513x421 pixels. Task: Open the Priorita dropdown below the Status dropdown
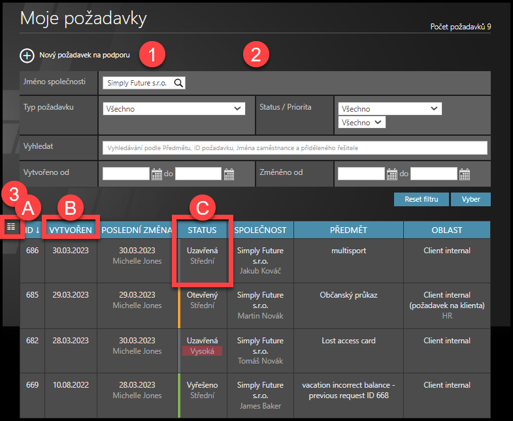coord(362,122)
